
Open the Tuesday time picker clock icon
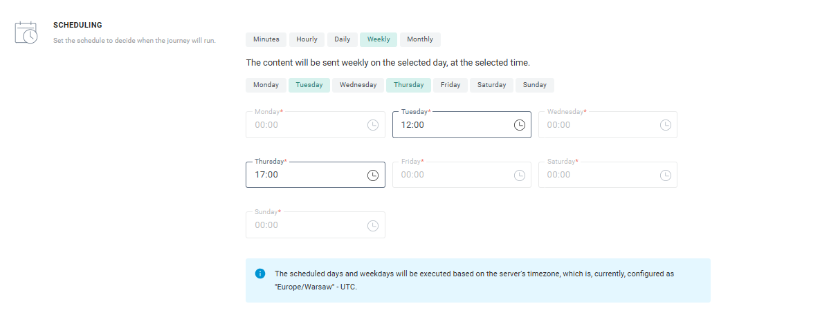tap(519, 125)
